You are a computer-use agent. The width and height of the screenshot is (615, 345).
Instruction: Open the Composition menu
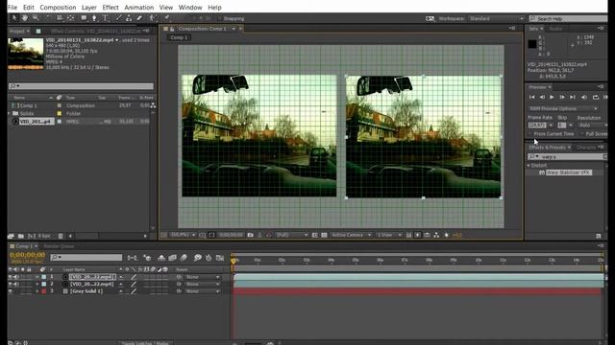click(x=58, y=8)
